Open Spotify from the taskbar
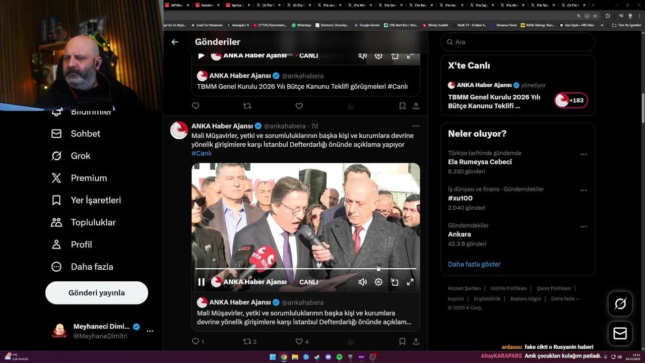 coord(339,357)
